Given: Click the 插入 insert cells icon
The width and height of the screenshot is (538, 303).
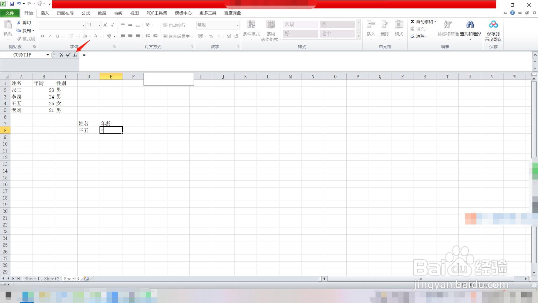Looking at the screenshot, I should click(x=371, y=25).
